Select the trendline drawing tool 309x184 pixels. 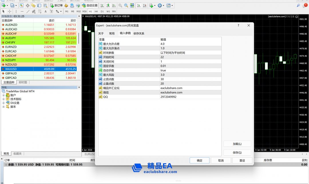(x=28, y=11)
